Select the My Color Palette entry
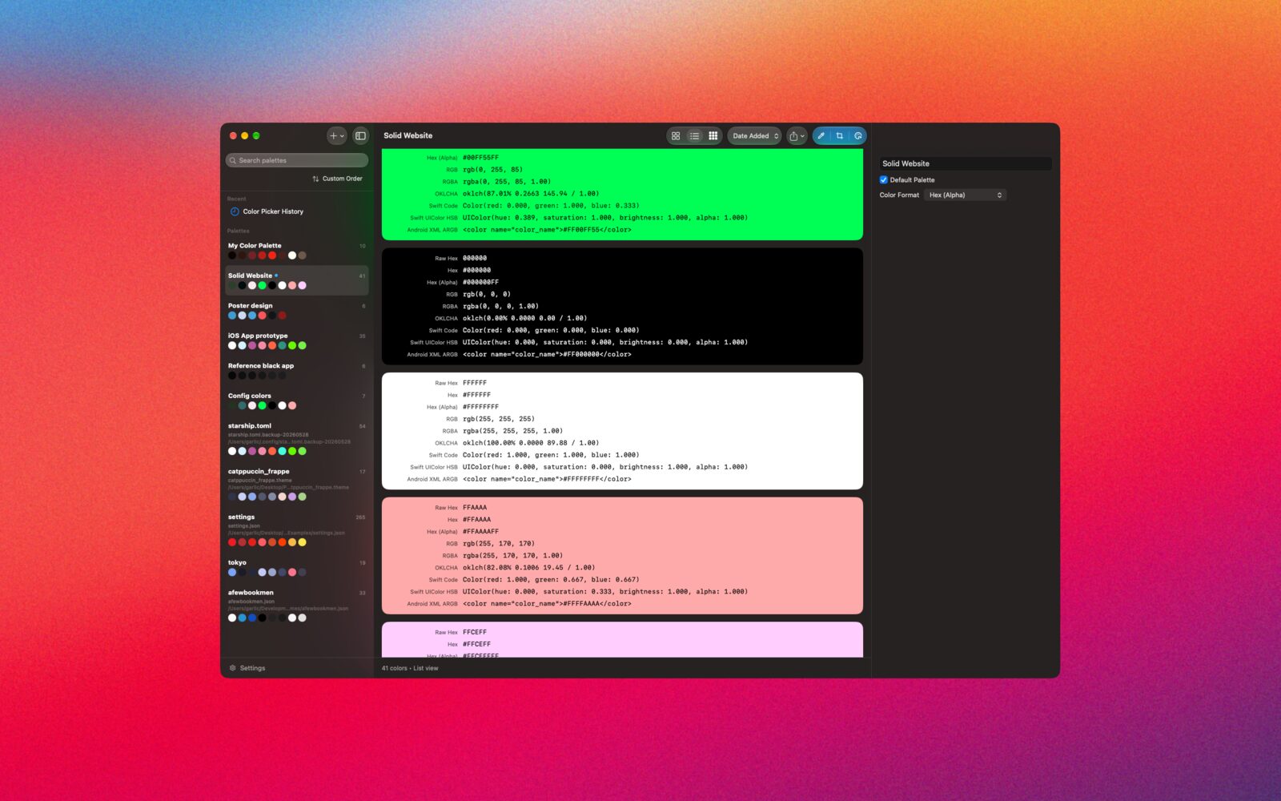The height and width of the screenshot is (801, 1281). pyautogui.click(x=296, y=251)
